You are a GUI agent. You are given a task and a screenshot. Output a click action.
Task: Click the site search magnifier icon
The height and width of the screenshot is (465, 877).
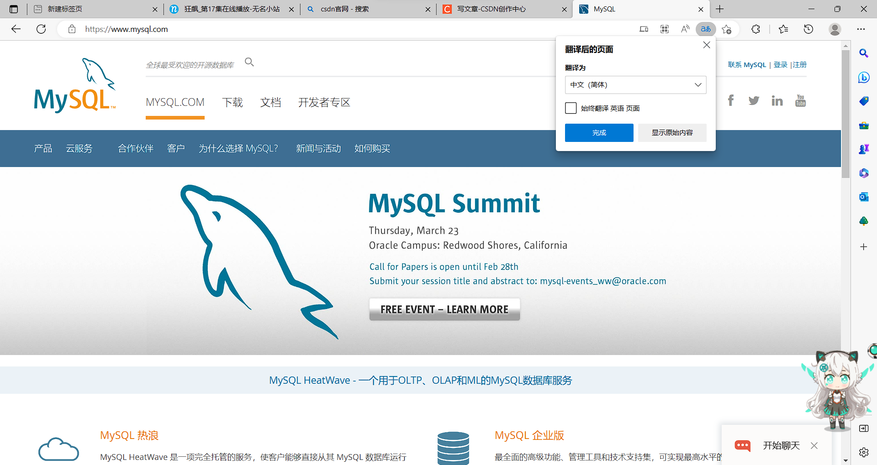click(249, 62)
